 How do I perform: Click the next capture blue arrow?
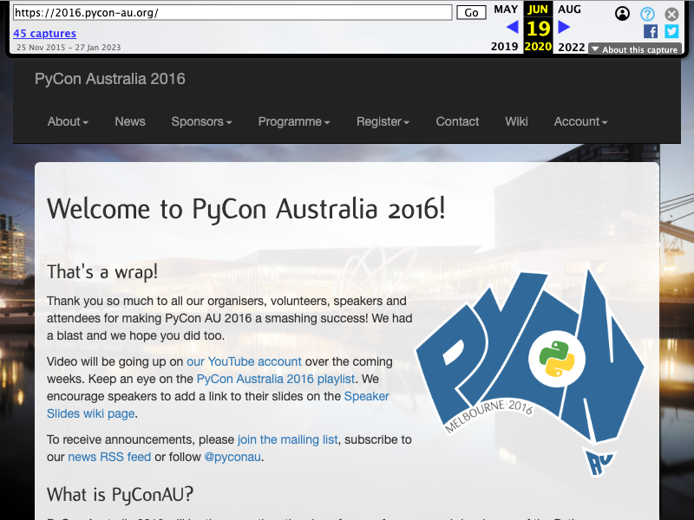(x=563, y=28)
